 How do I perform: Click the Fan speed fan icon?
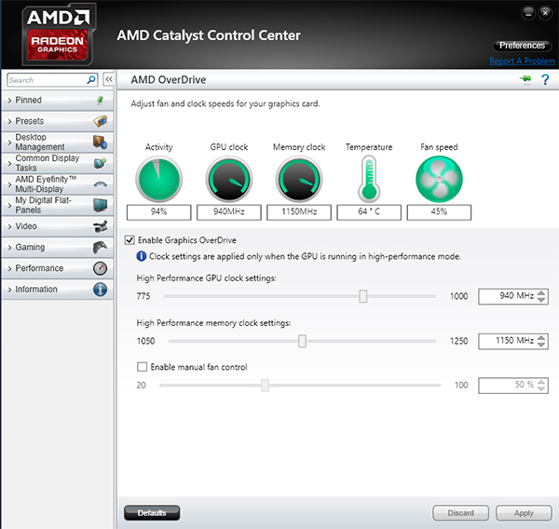point(439,180)
